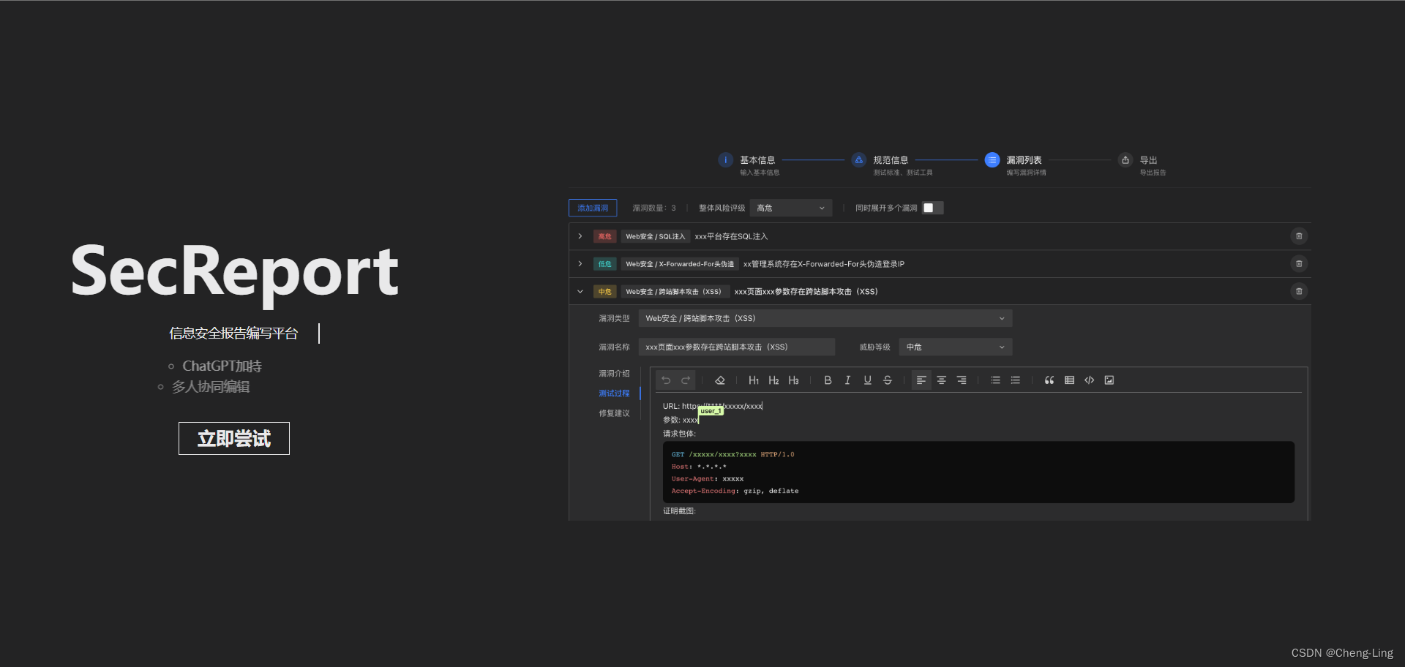This screenshot has width=1405, height=667.
Task: Insert an image with the image icon
Action: pyautogui.click(x=1109, y=380)
